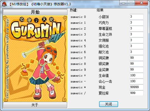Click the 铜奖牌 label
150x111 pixels.
click(x=104, y=58)
